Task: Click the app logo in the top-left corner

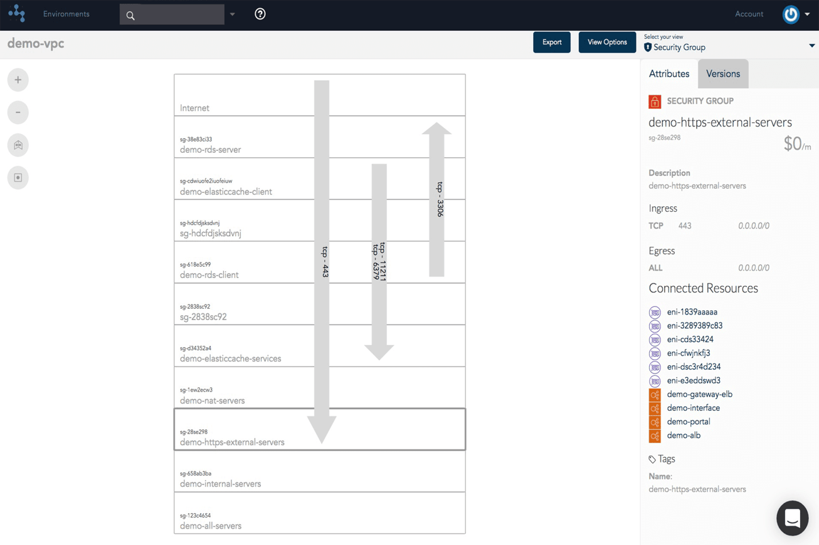Action: point(16,13)
